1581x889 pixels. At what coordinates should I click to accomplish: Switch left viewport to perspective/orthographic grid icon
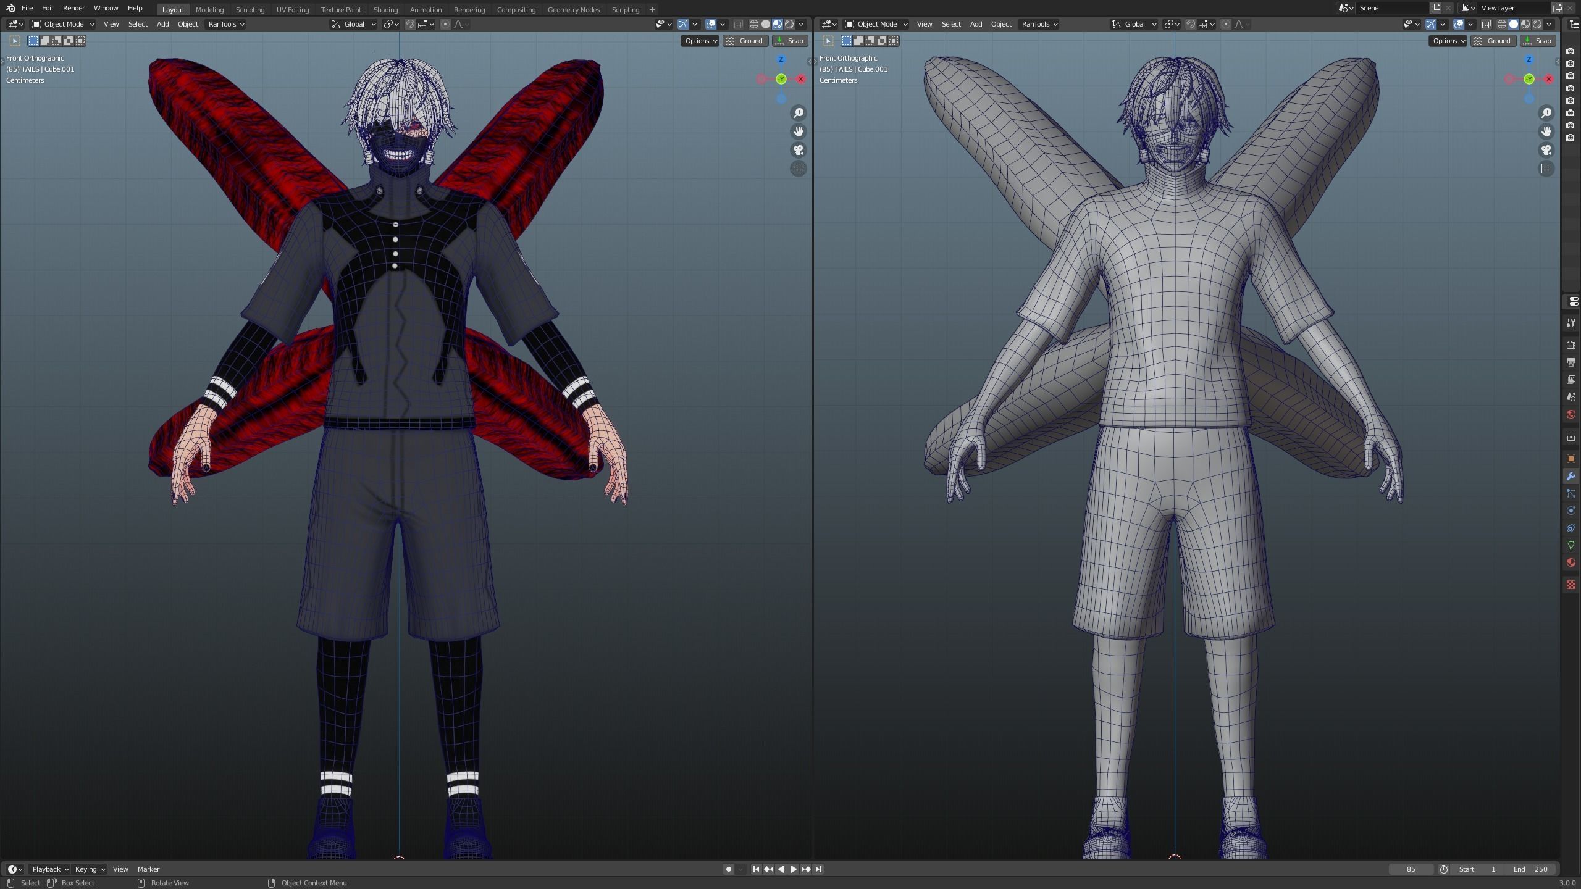pyautogui.click(x=799, y=169)
